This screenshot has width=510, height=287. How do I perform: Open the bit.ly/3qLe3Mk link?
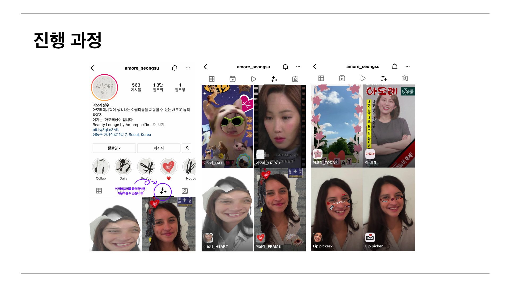106,130
